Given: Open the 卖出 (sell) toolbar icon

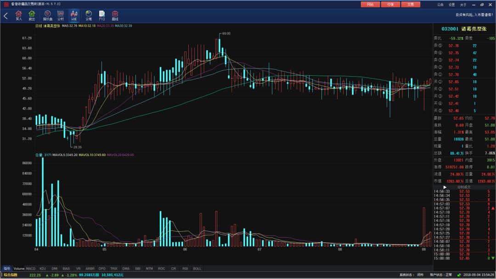Looking at the screenshot, I should tap(32, 16).
